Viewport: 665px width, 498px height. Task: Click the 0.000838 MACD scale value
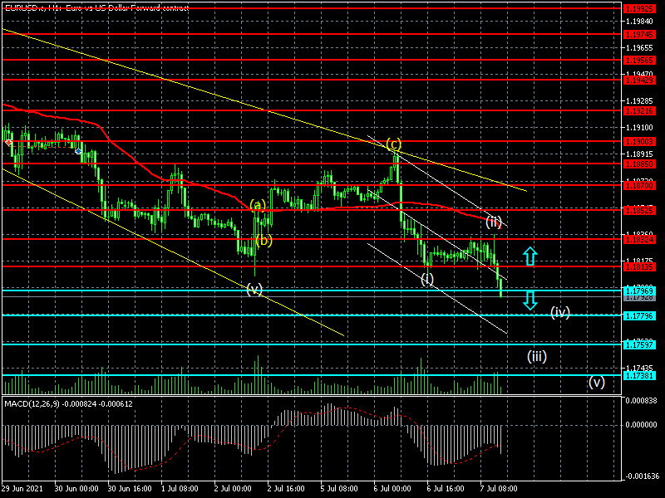[x=641, y=401]
